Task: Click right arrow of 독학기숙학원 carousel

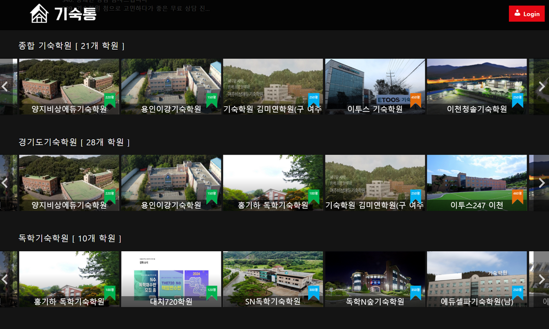Action: point(541,279)
